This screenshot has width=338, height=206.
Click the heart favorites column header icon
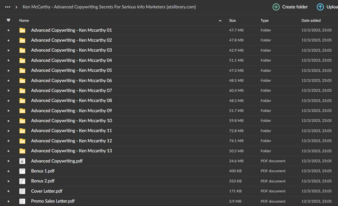(8, 20)
